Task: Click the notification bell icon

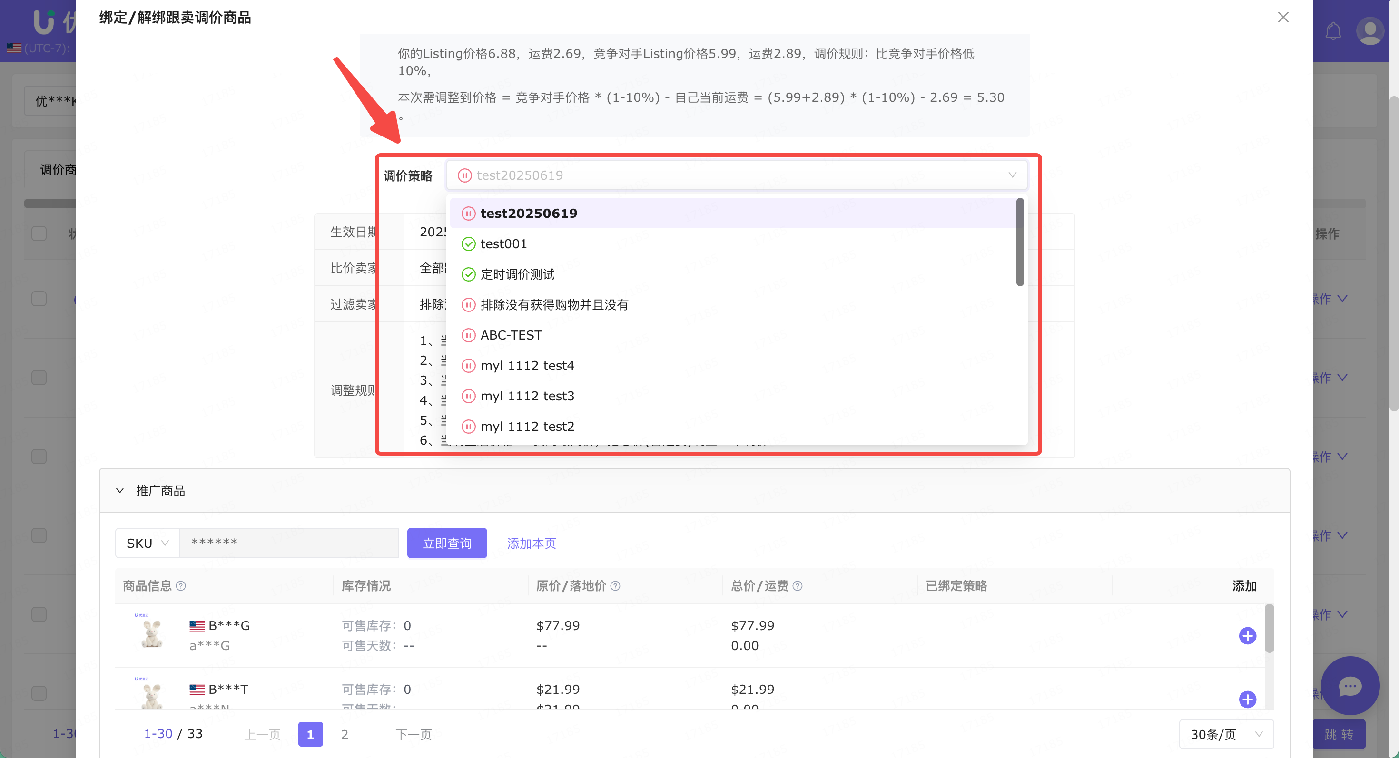Action: (1333, 31)
